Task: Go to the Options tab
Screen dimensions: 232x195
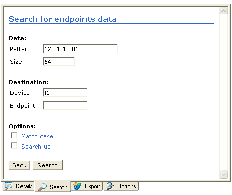Action: click(121, 186)
